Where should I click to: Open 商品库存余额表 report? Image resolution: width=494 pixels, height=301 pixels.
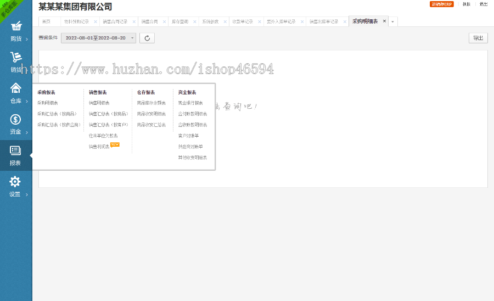coord(151,103)
